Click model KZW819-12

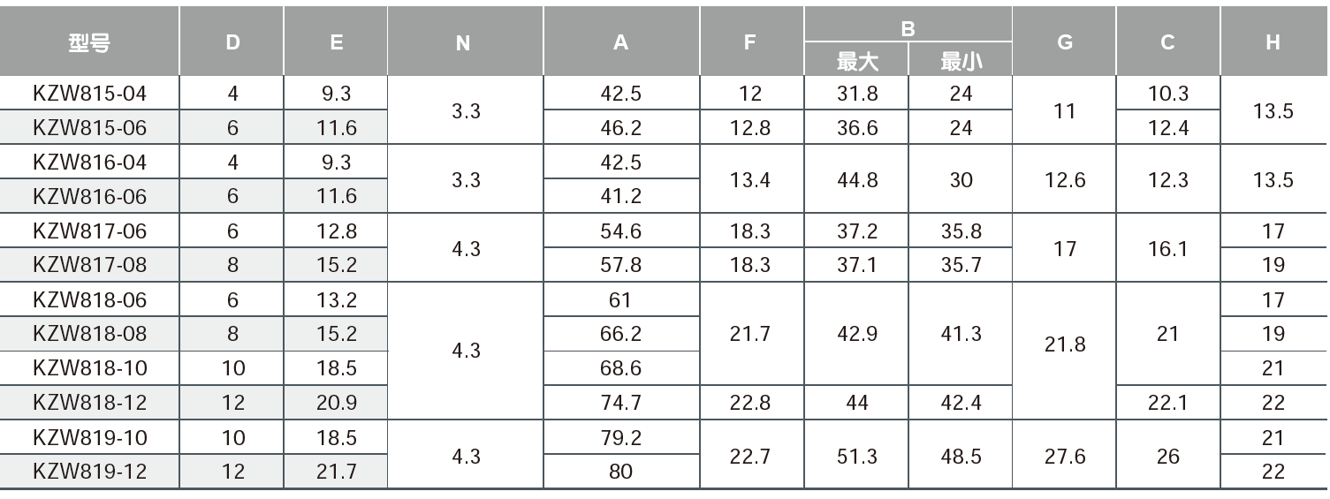pyautogui.click(x=89, y=472)
